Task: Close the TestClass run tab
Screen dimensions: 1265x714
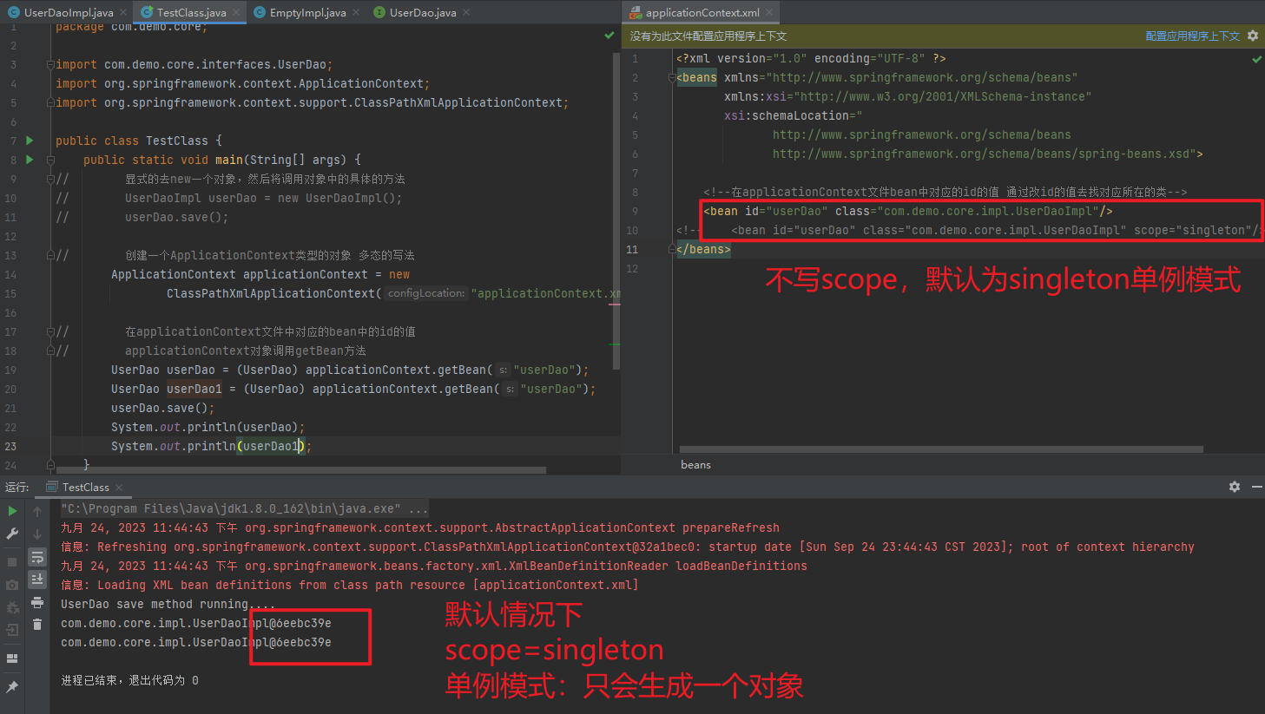Action: click(x=119, y=488)
